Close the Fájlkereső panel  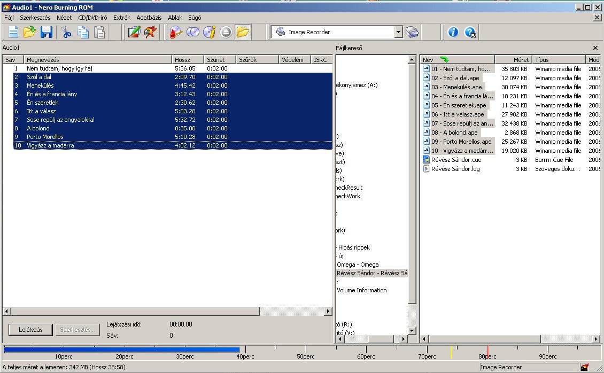595,48
